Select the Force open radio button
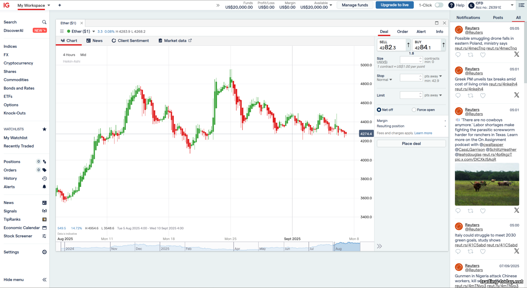 click(x=414, y=110)
